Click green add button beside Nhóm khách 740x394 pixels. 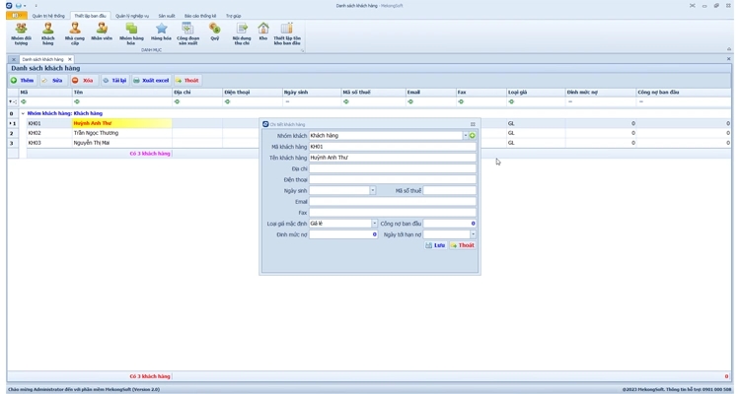coord(473,135)
